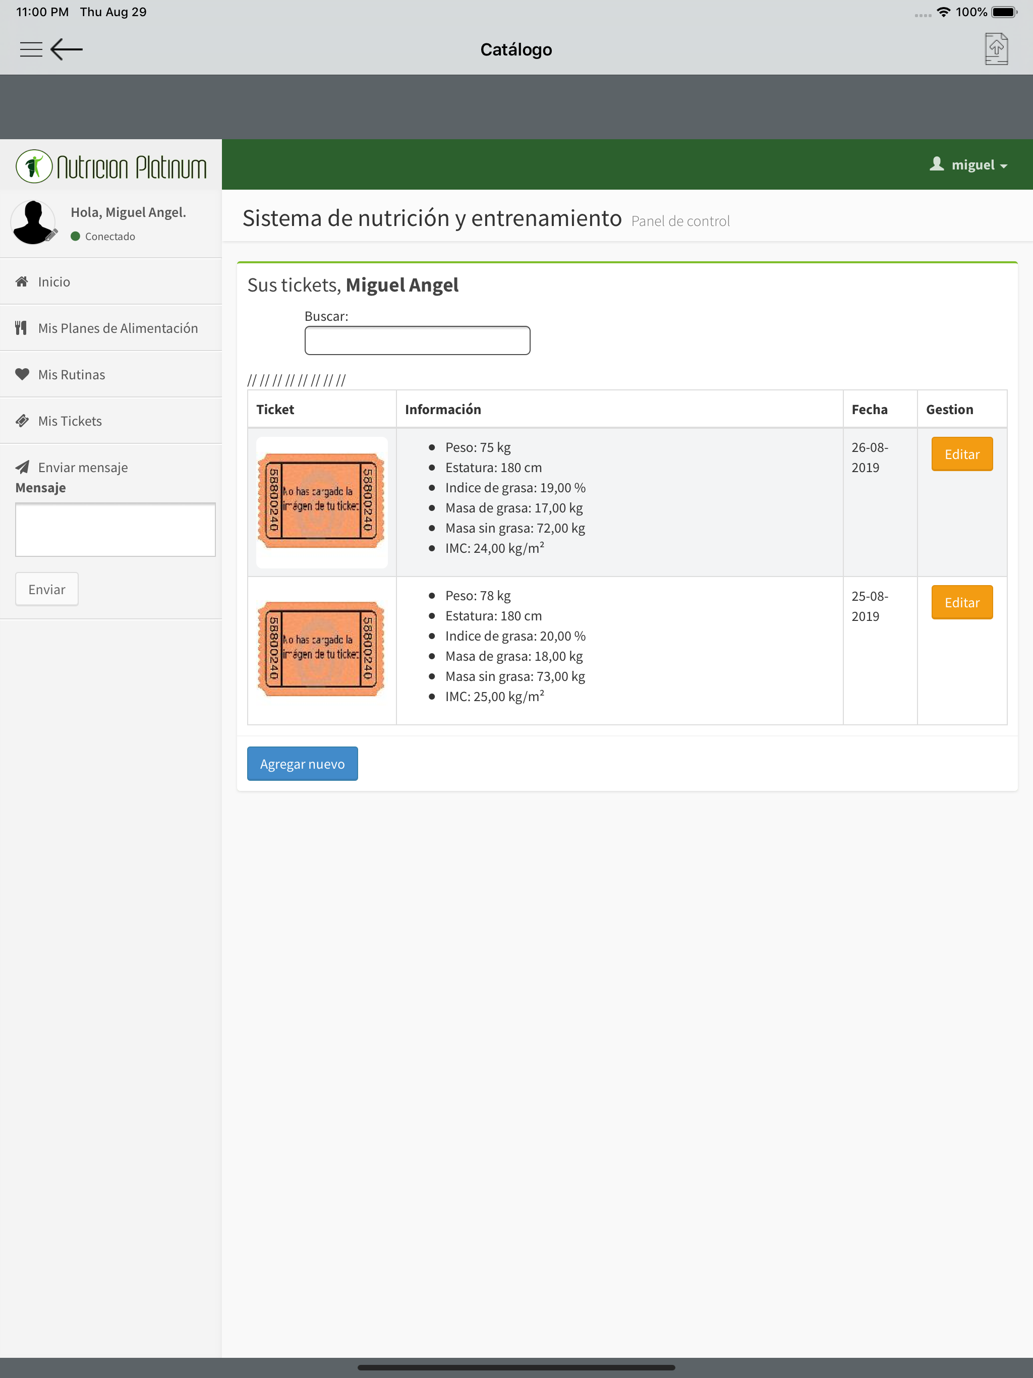Focus the Buscar search field
Screen dimensions: 1033x1378
(418, 341)
